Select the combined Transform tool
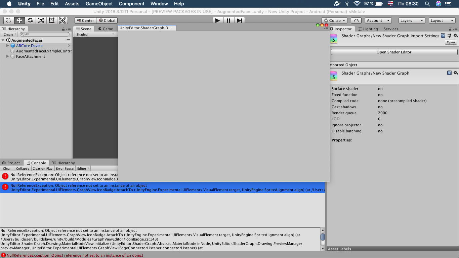The width and height of the screenshot is (459, 258). (x=62, y=20)
